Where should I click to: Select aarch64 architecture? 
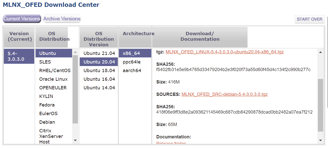[x=135, y=71]
